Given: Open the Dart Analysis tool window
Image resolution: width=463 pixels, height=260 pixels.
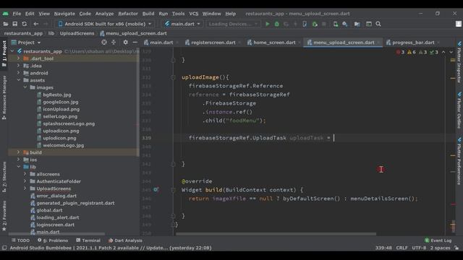Looking at the screenshot, I should tap(125, 240).
